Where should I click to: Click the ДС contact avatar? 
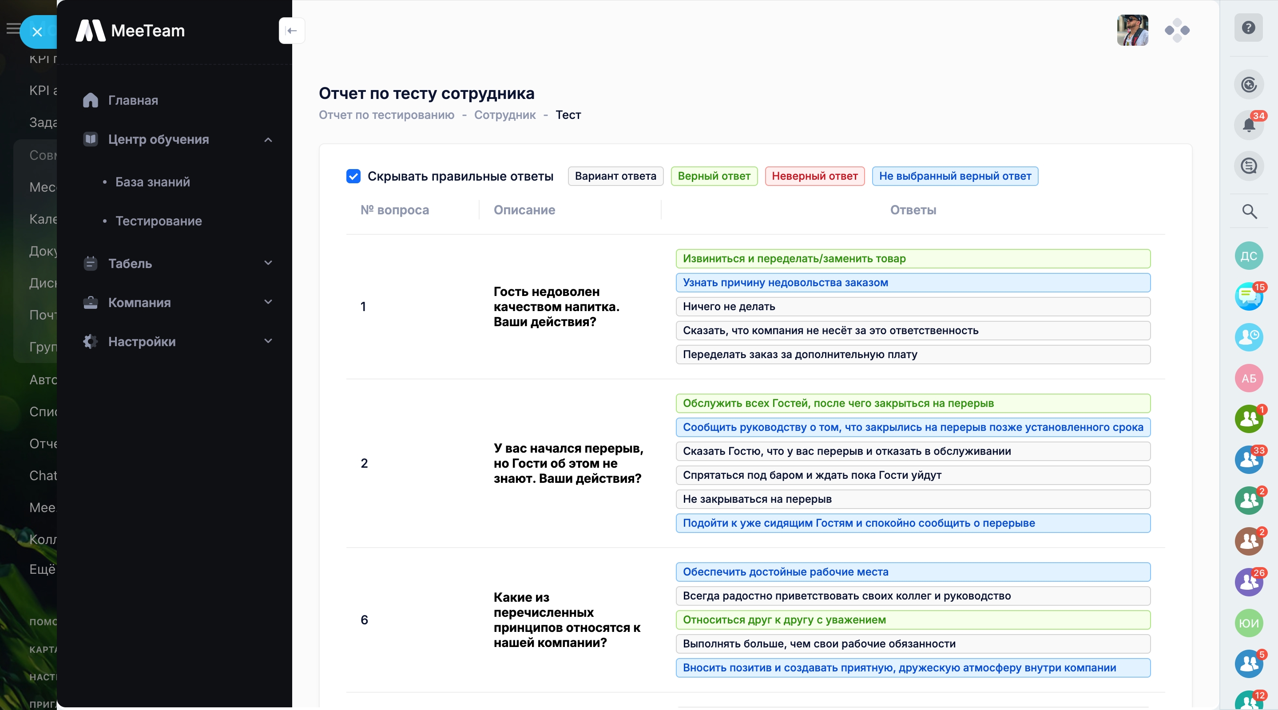click(1248, 256)
